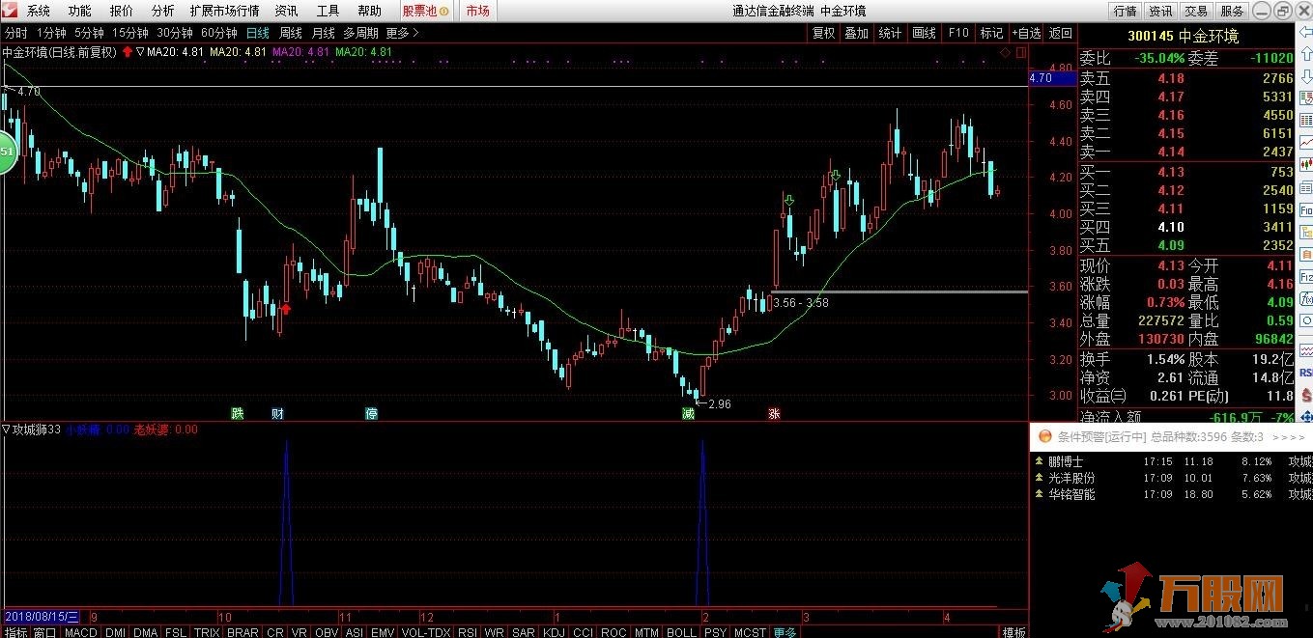Click the 4.70 price level marker on the axis

pos(1041,78)
